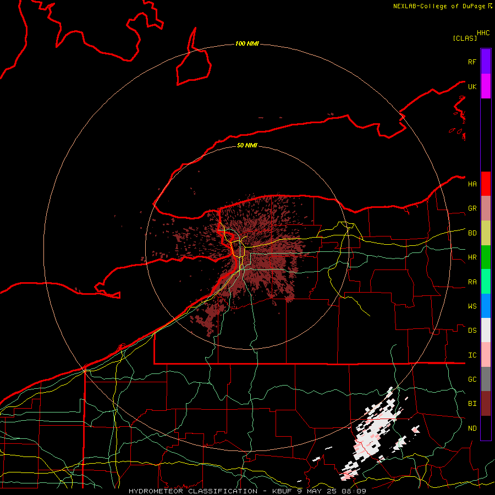Click the white dry snow echo cluster
Image resolution: width=495 pixels, height=495 pixels.
374,434
